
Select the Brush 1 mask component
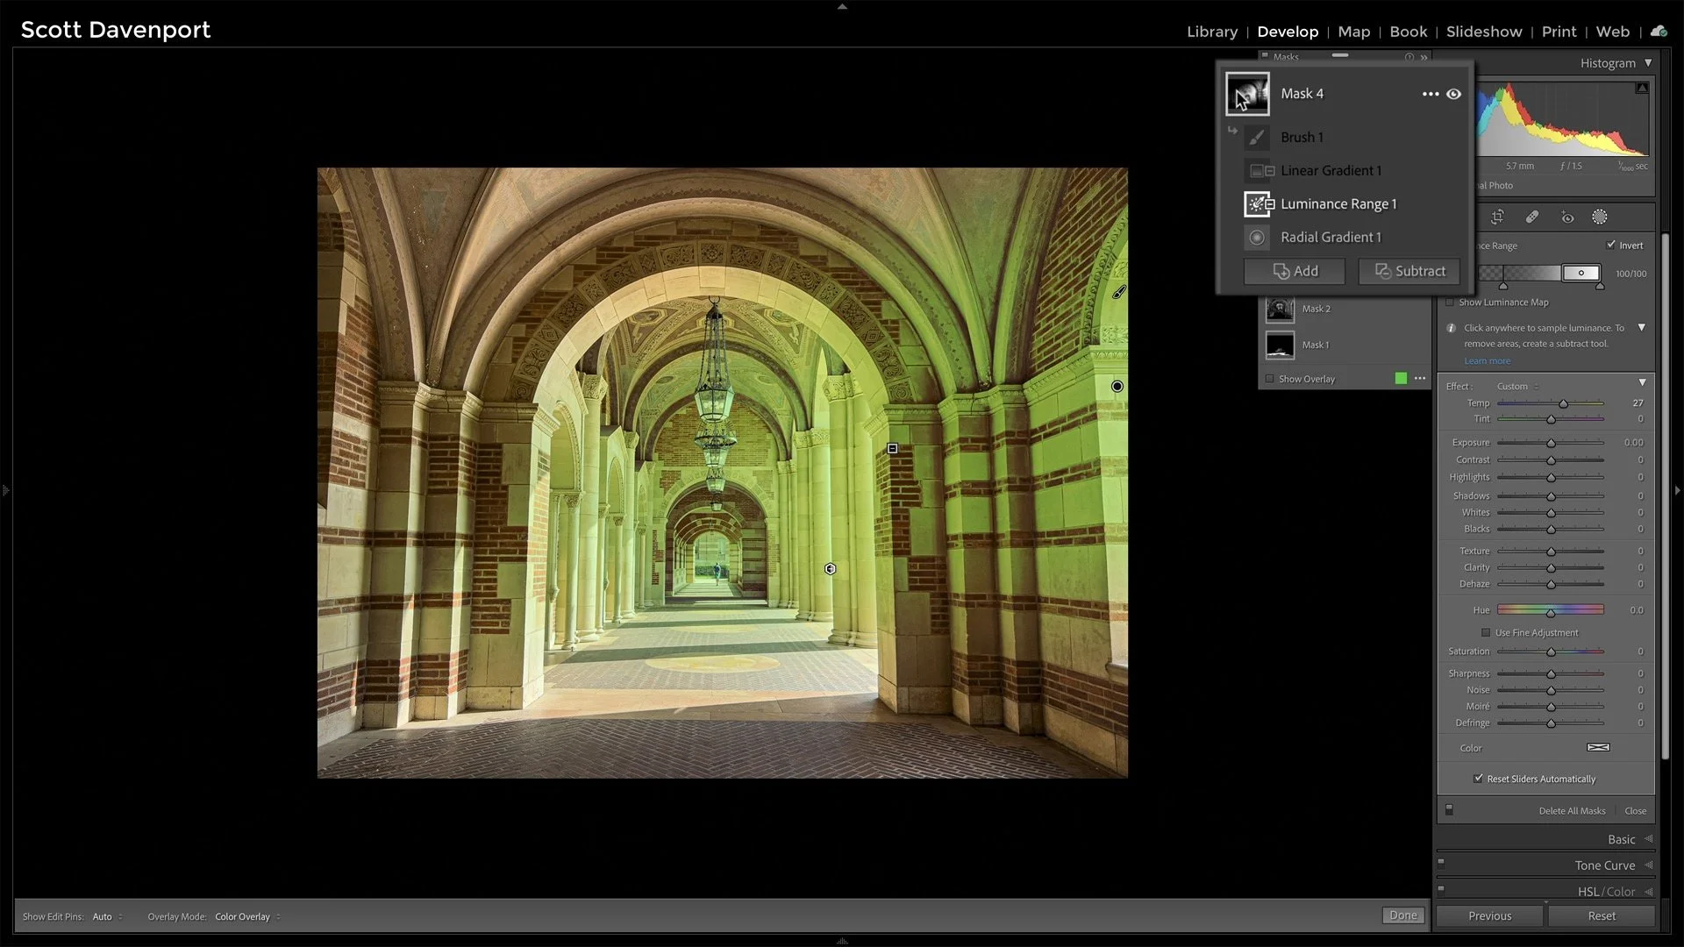tap(1302, 137)
